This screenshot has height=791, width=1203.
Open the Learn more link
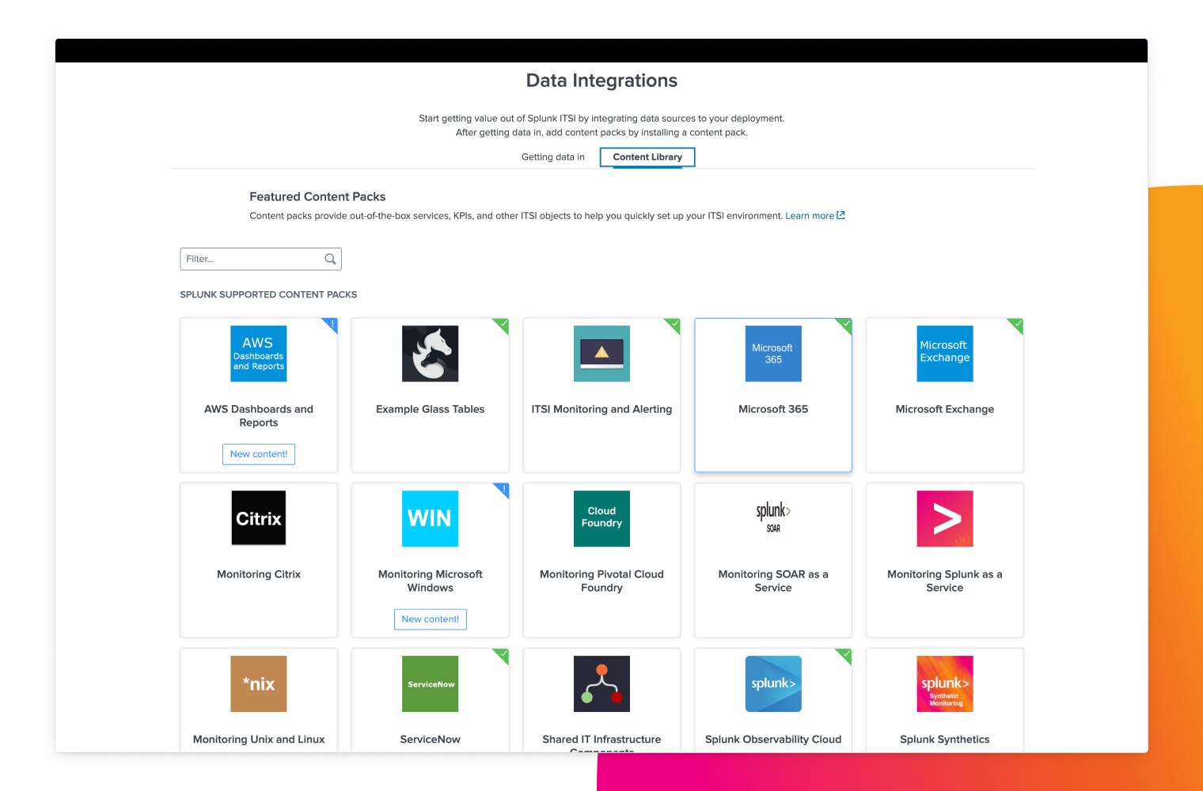click(810, 215)
